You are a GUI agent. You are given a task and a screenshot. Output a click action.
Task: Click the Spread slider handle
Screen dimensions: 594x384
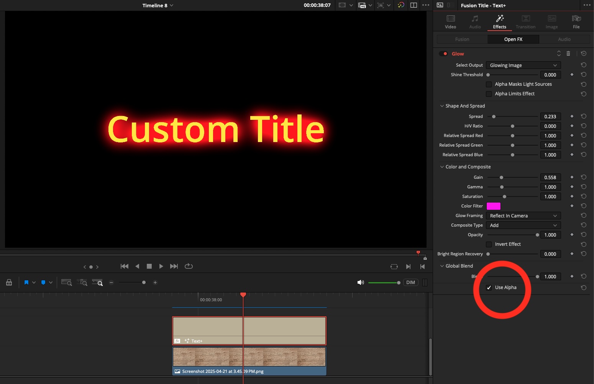494,116
